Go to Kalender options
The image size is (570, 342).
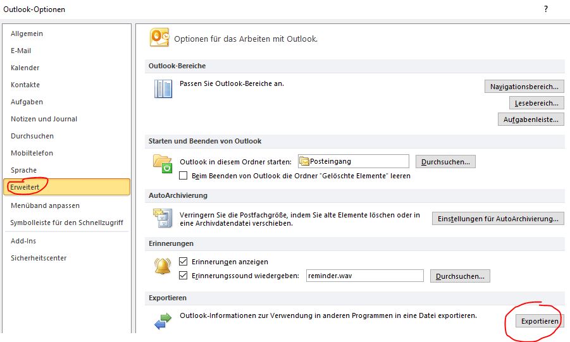click(25, 68)
